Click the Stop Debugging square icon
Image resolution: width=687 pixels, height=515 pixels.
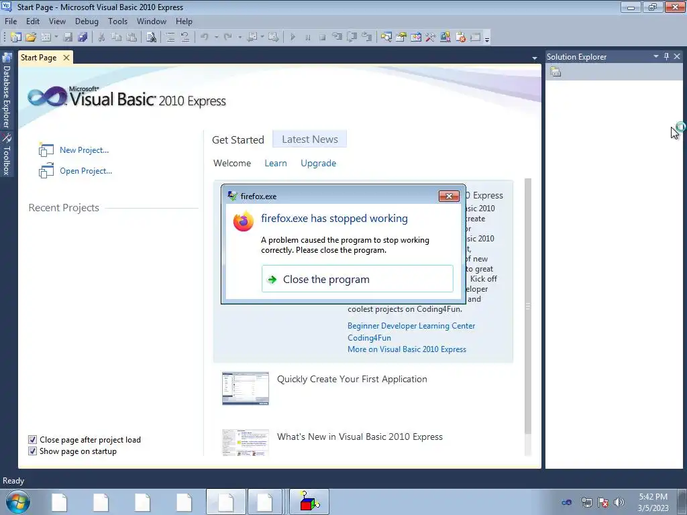tap(323, 38)
